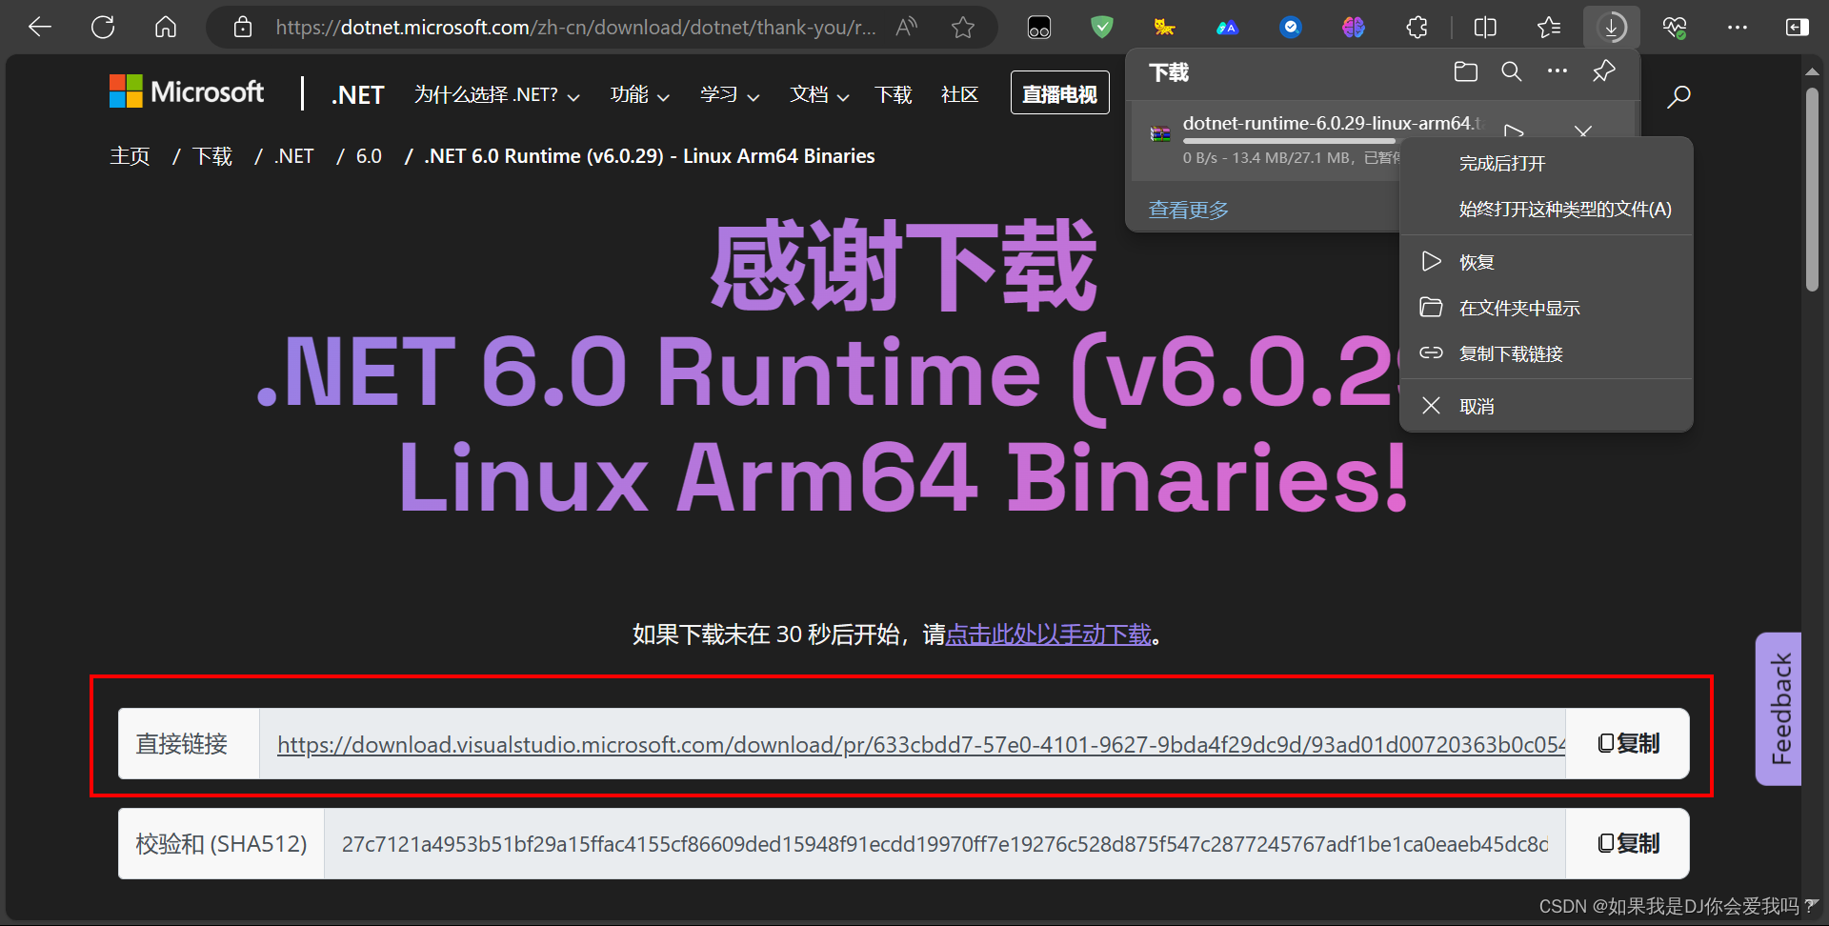Expand the 学习 navigation dropdown

click(729, 94)
